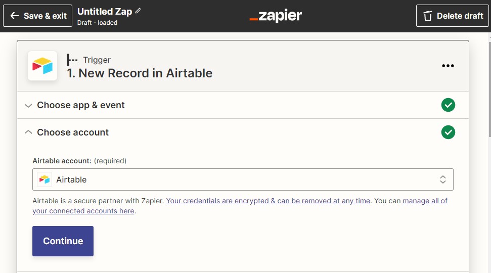
Task: Click green checkmark next to Choose app & event
Action: tap(448, 105)
